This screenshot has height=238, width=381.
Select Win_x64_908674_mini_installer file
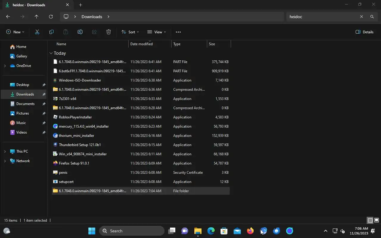140,154
